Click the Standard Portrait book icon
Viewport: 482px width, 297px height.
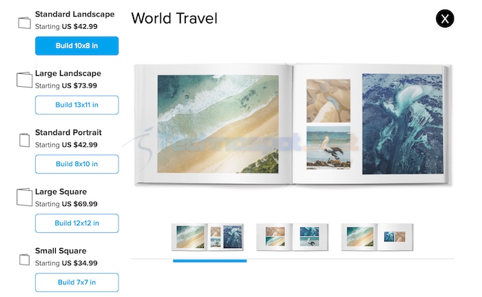tap(24, 140)
